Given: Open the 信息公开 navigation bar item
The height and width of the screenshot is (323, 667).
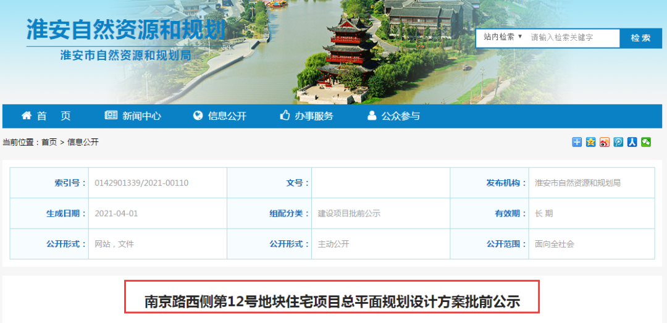Looking at the screenshot, I should (219, 115).
